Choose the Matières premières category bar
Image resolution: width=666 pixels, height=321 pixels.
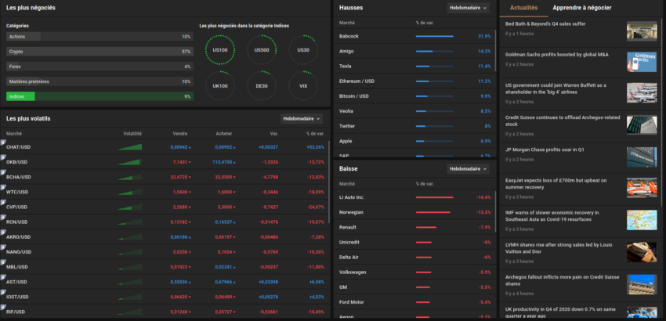(x=99, y=81)
